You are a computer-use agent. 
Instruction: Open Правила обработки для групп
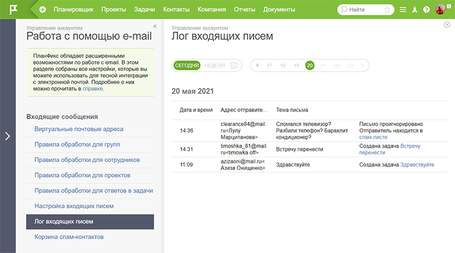coord(77,144)
